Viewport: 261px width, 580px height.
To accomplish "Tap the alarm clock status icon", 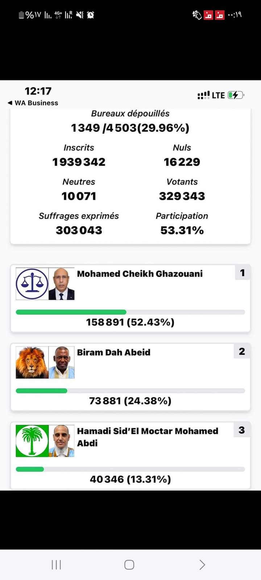I will click(91, 15).
